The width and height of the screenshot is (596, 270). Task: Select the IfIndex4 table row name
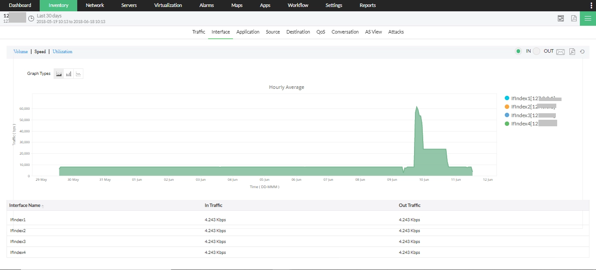tap(18, 253)
